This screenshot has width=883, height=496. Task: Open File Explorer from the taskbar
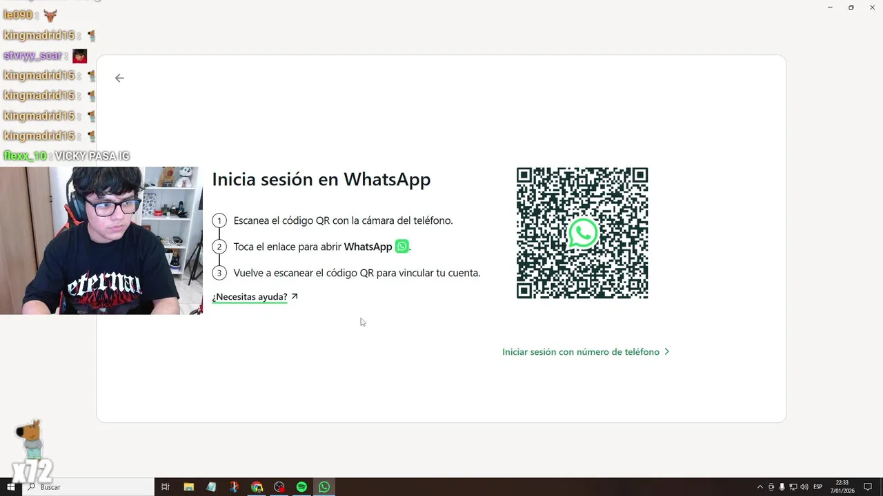pos(188,487)
